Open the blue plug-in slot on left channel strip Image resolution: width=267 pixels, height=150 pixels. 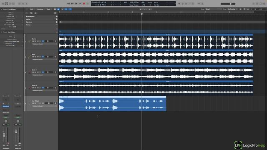(6, 107)
